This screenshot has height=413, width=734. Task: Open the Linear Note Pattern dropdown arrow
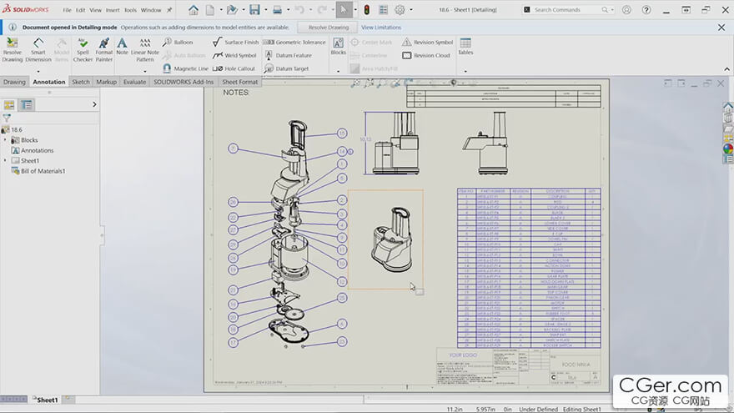coord(145,71)
